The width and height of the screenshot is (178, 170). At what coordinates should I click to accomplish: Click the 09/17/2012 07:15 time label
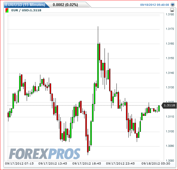tap(19, 164)
